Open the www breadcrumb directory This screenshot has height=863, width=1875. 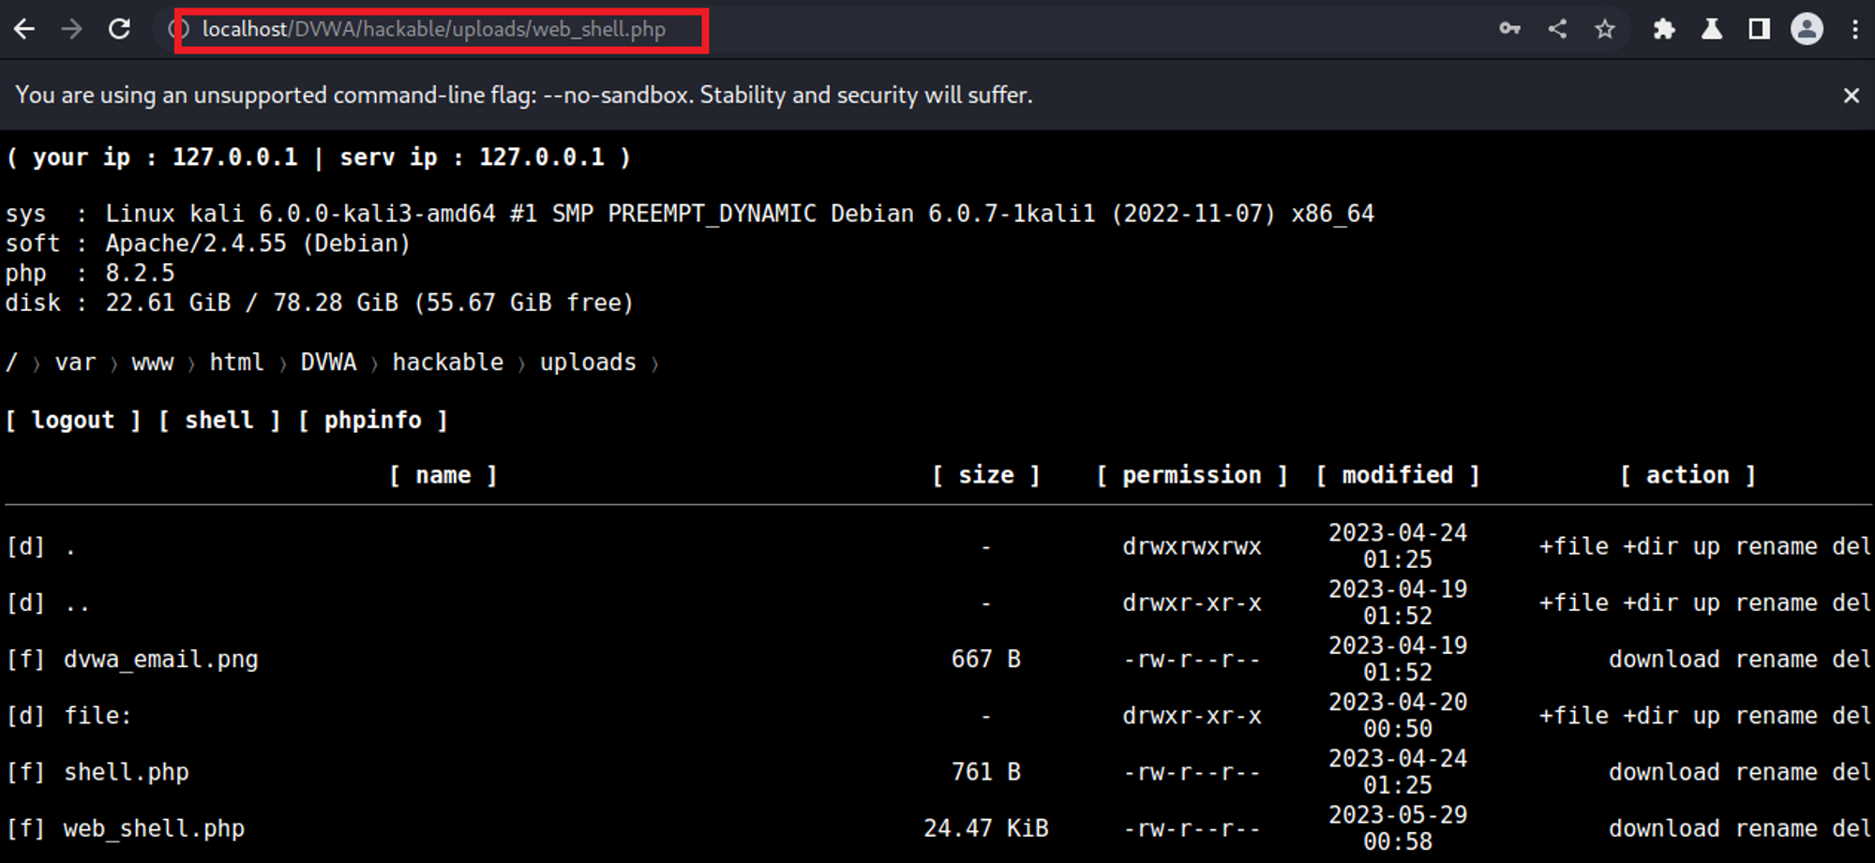[153, 362]
